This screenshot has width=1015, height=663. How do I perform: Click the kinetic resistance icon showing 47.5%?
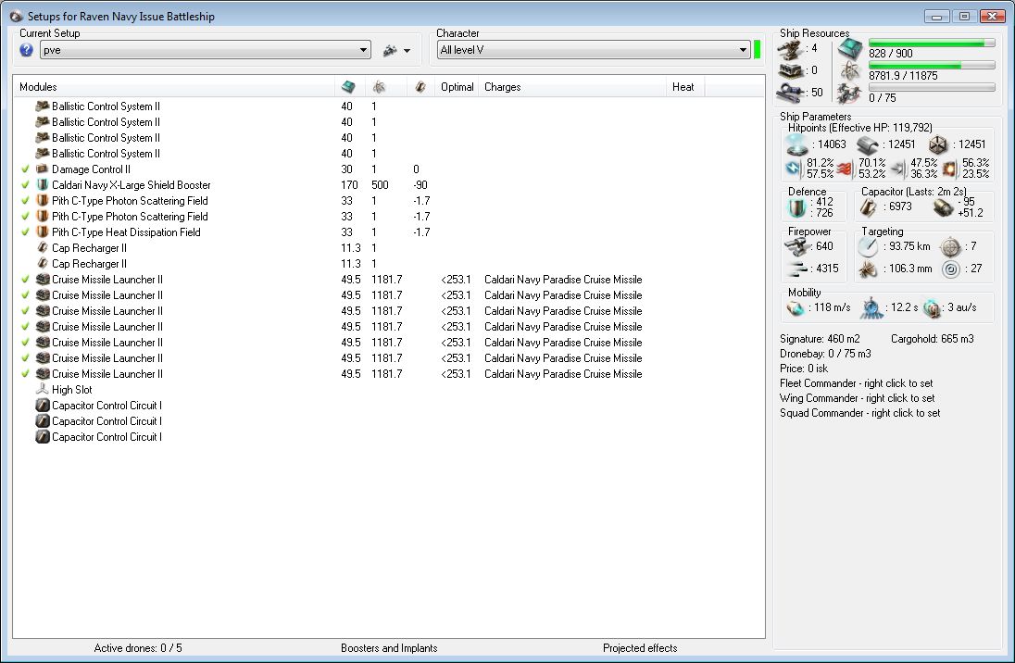897,169
